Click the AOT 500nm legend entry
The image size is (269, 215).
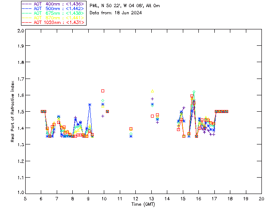tap(53, 8)
